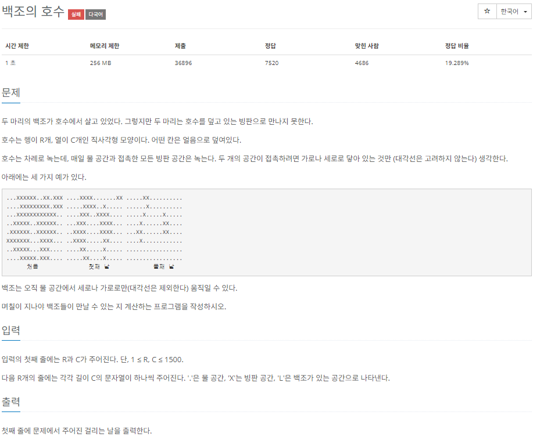Toggle the problem language to another translation

(x=509, y=11)
